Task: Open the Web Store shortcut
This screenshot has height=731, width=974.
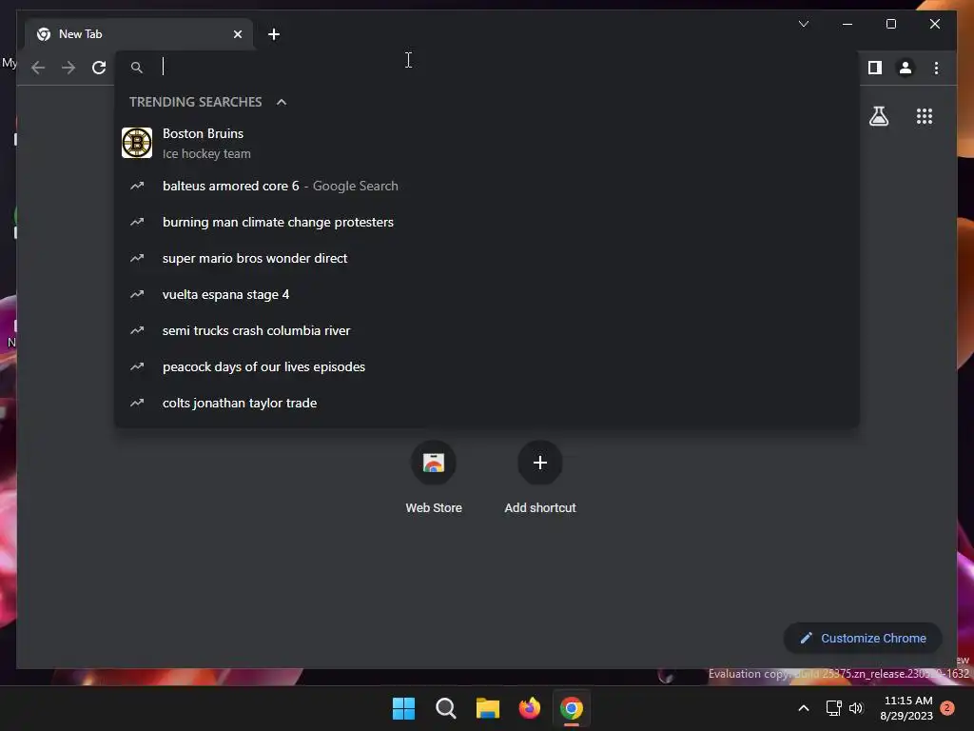Action: pos(434,477)
